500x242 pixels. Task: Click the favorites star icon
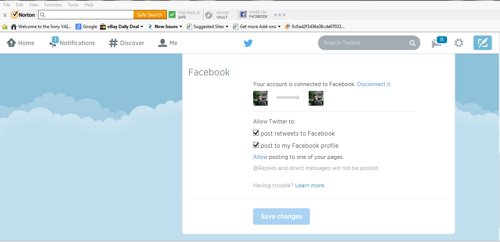(x=5, y=27)
